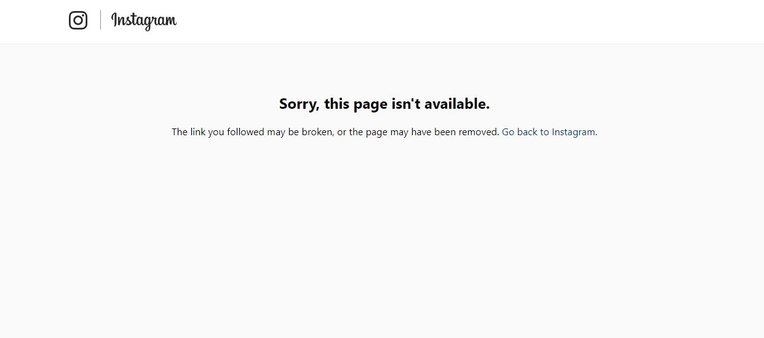764x338 pixels.
Task: Click the word 'followed' in the message
Action: [245, 132]
